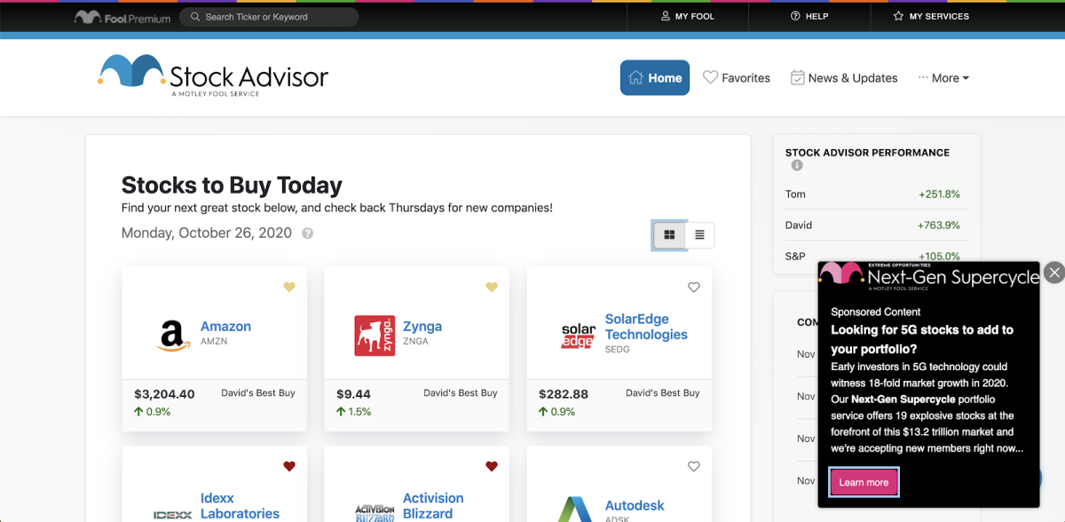The width and height of the screenshot is (1065, 522).
Task: Click the AMZN ticker symbol
Action: [213, 342]
